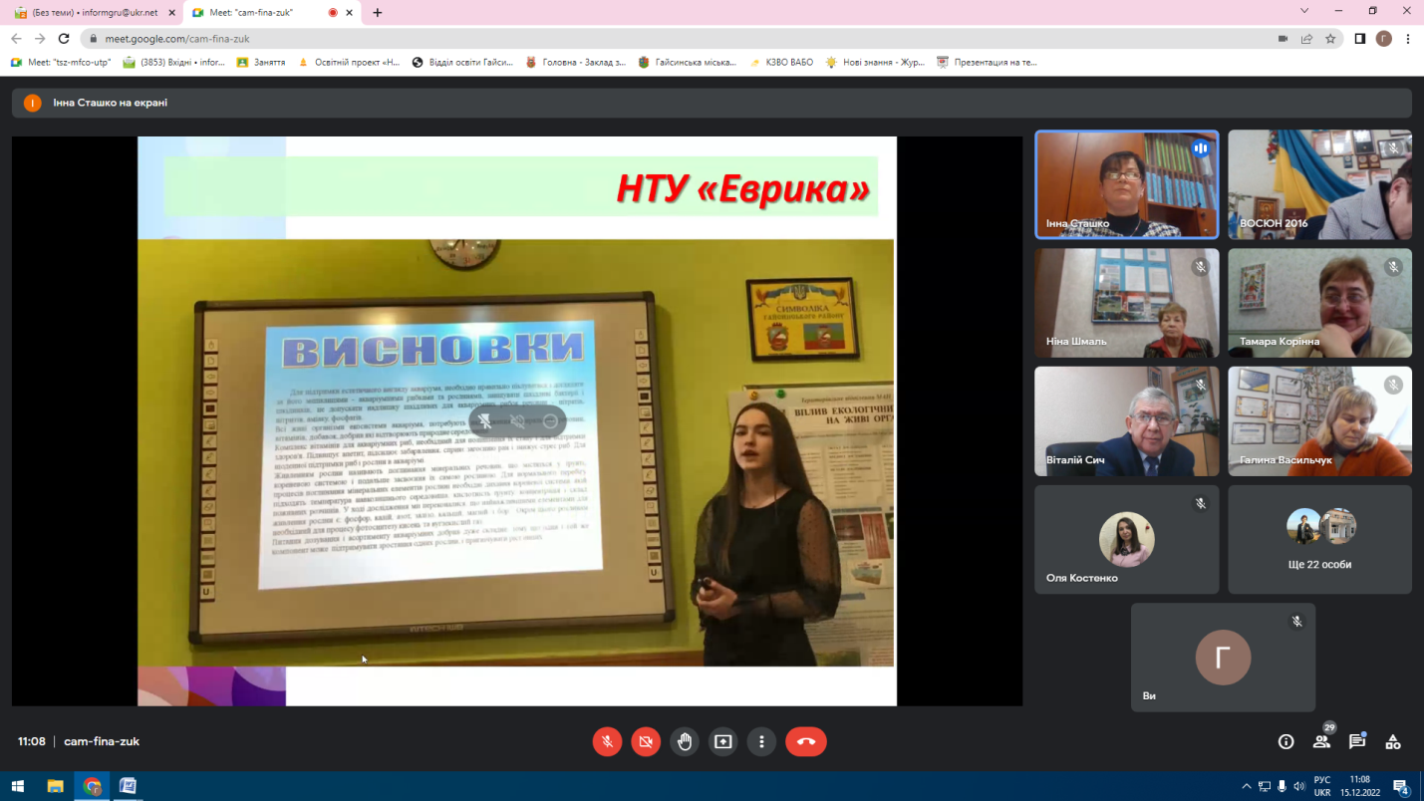Open the "Ще 22 особи" tile
This screenshot has width=1424, height=801.
point(1319,539)
